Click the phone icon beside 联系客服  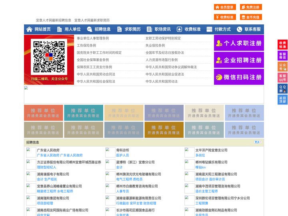[x=239, y=29]
